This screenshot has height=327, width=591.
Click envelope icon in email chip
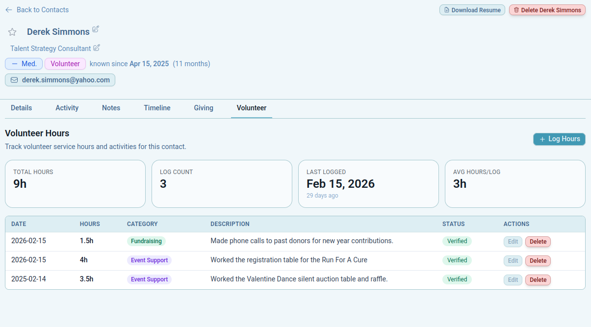click(x=14, y=80)
